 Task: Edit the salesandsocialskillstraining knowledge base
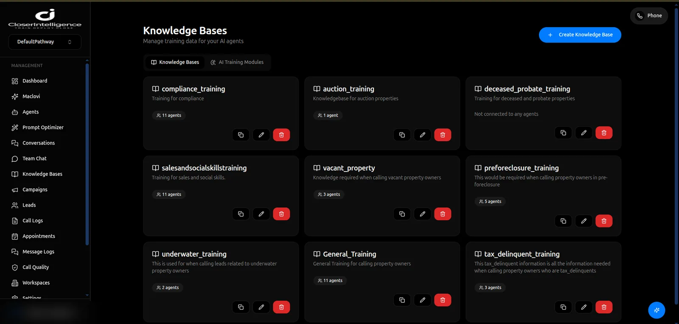pyautogui.click(x=261, y=214)
